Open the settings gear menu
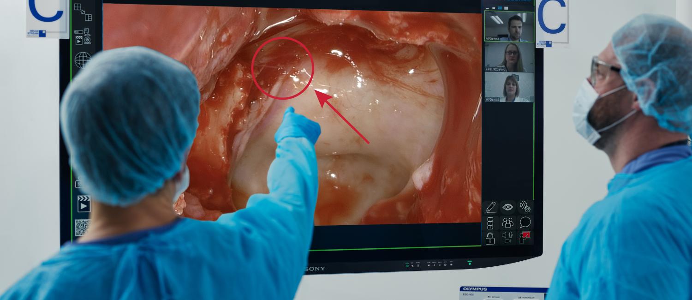Image resolution: width=692 pixels, height=300 pixels. click(x=525, y=206)
